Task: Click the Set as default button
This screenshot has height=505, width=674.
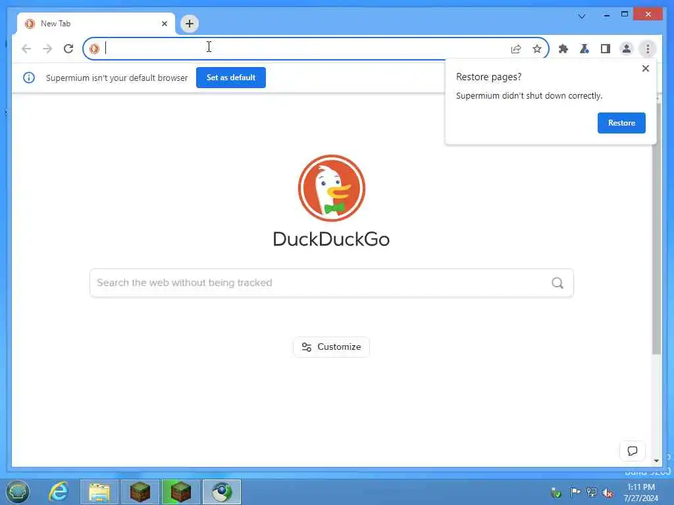Action: (231, 78)
